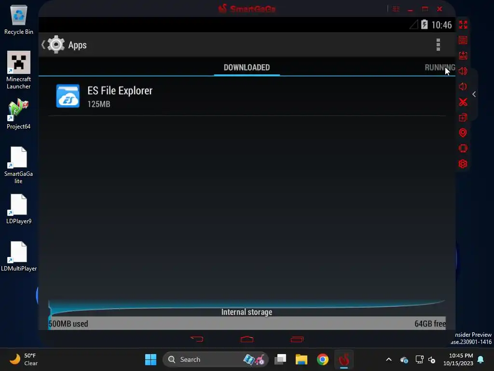Screen dimensions: 494x371
Task: Click the SmartGaGa taskbar icon
Action: point(344,359)
